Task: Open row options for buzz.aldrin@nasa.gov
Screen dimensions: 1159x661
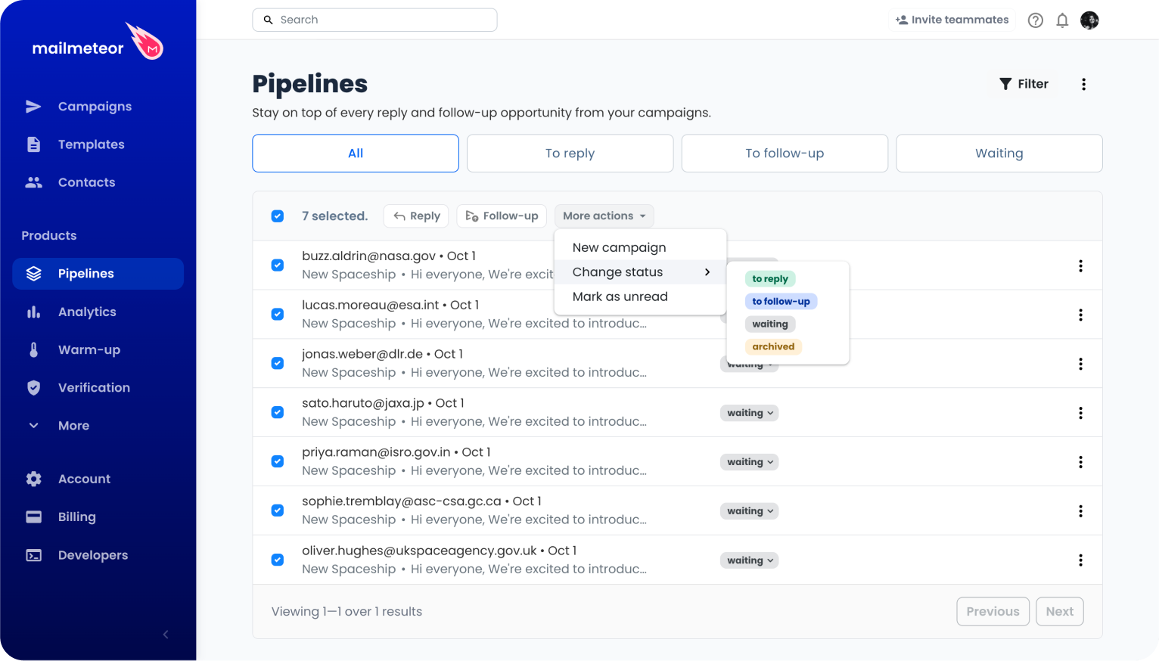Action: pyautogui.click(x=1080, y=265)
